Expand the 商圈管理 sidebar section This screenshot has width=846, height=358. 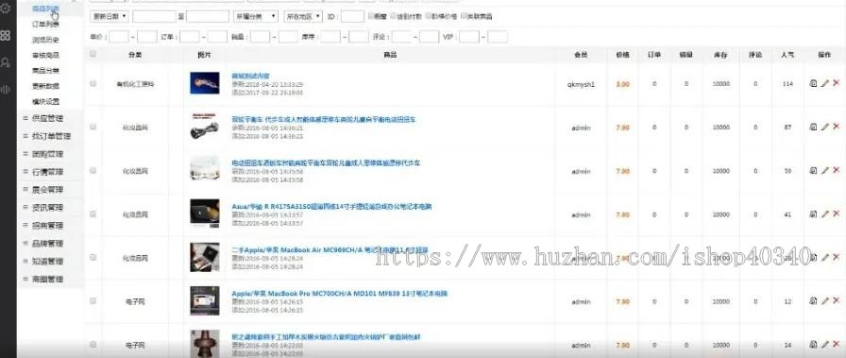pos(47,279)
